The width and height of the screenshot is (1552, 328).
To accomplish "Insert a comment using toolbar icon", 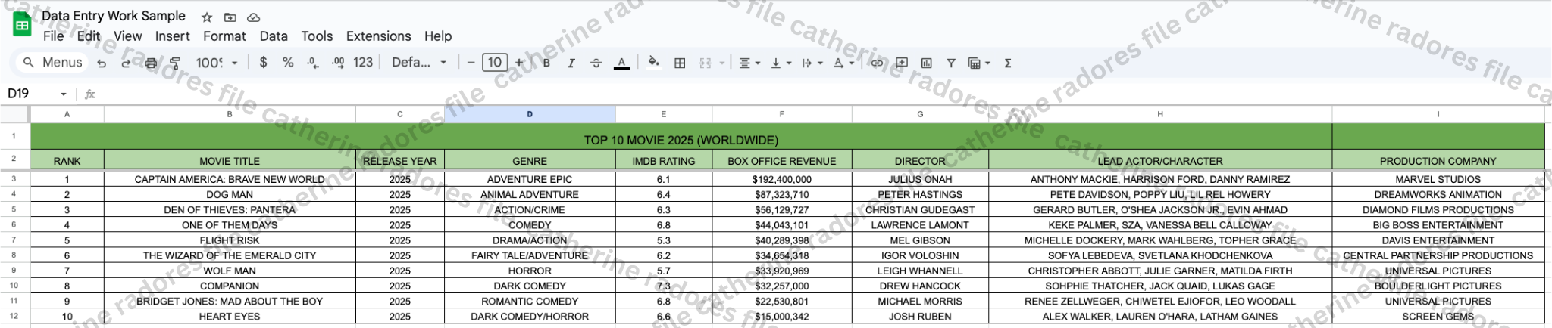I will [902, 63].
